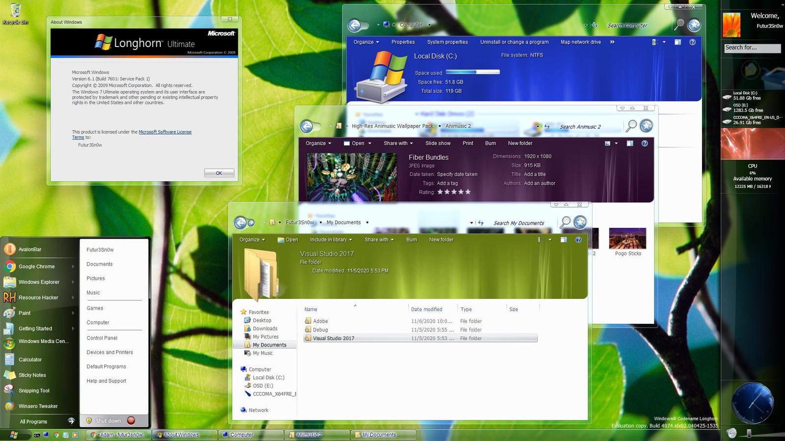The height and width of the screenshot is (441, 785).
Task: Click the five-star rating for Fiber Bundles
Action: click(x=454, y=192)
